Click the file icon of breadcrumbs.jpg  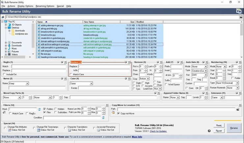pyautogui.click(x=39, y=35)
